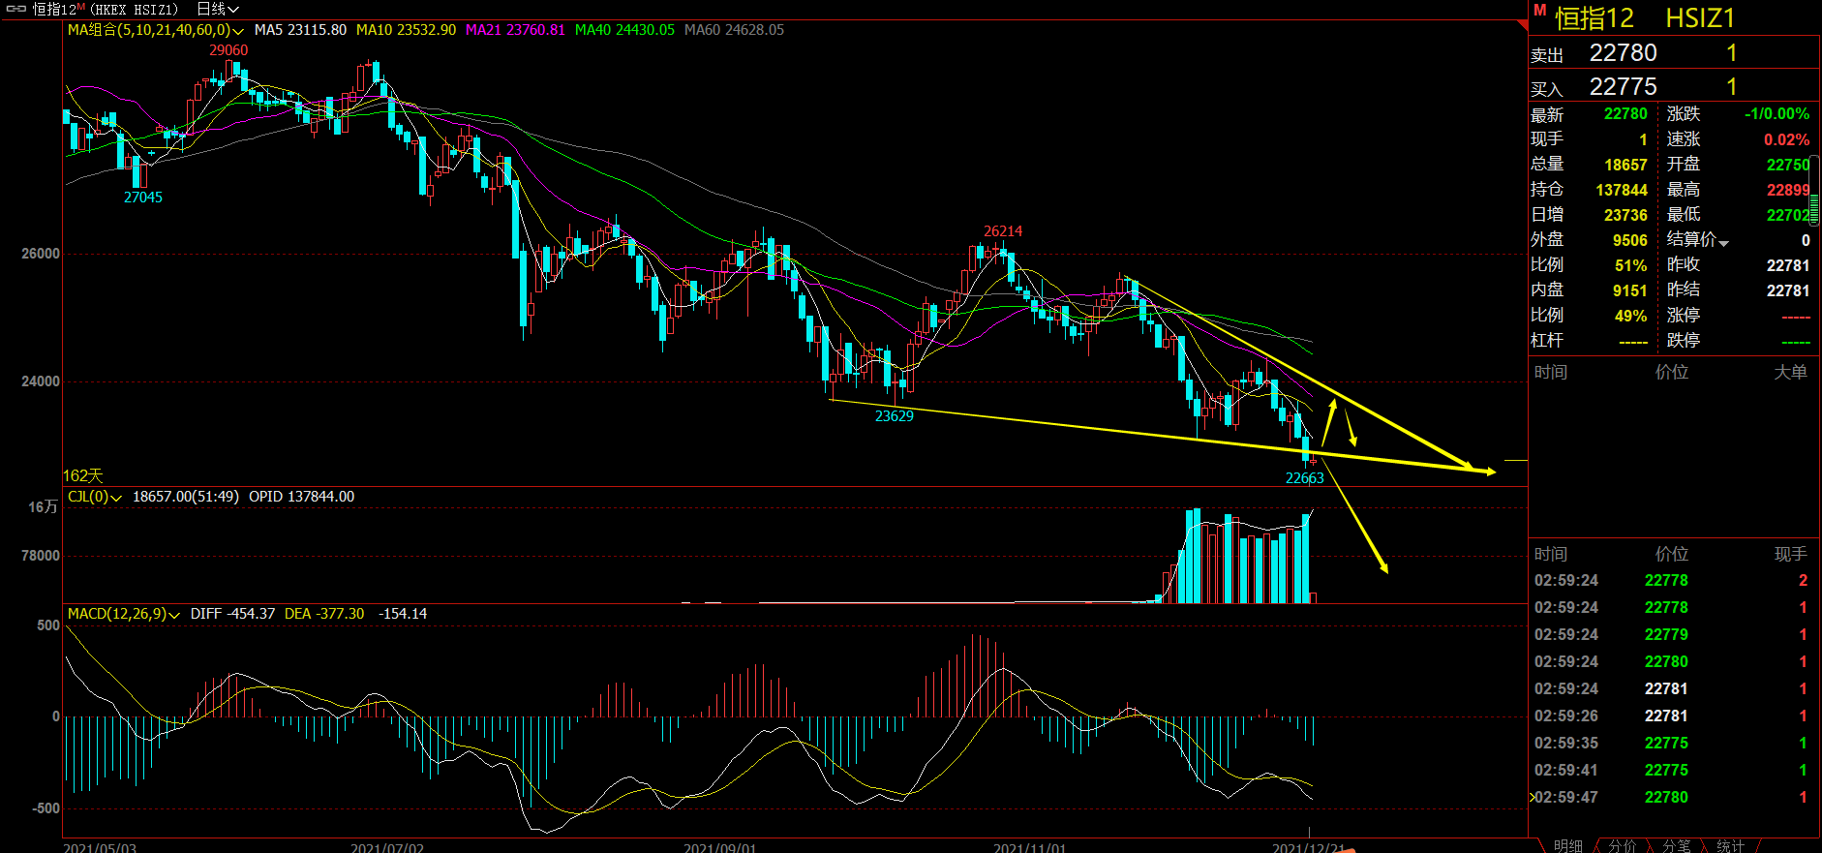Click the 26000 price axis label
The height and width of the screenshot is (853, 1822).
point(41,254)
